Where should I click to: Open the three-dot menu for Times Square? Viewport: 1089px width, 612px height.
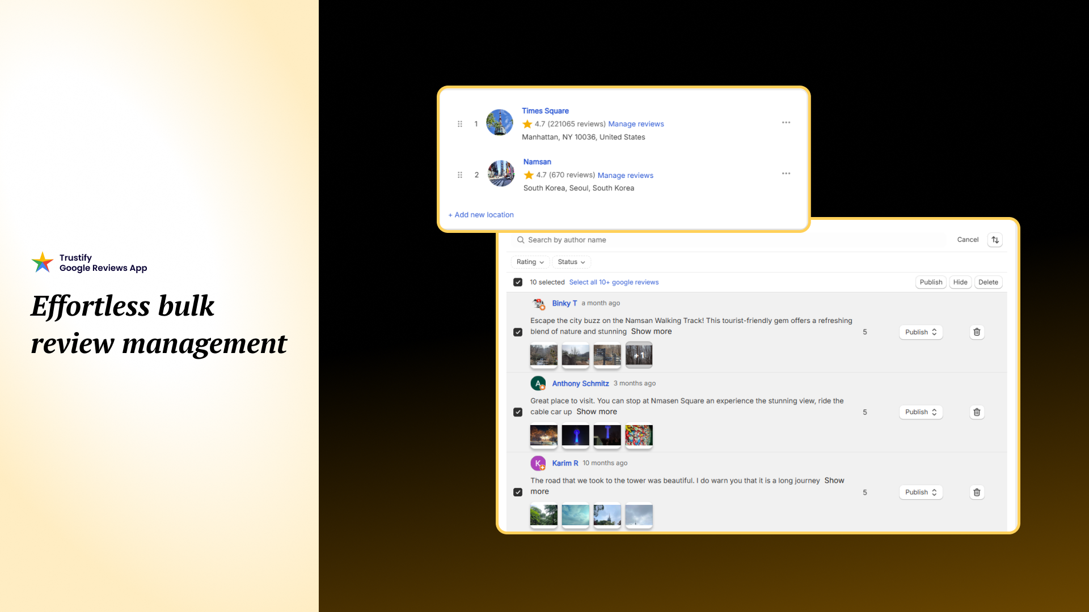786,122
